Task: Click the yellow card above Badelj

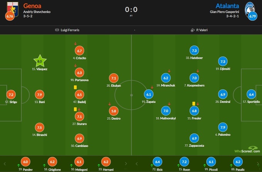Action: [75, 87]
